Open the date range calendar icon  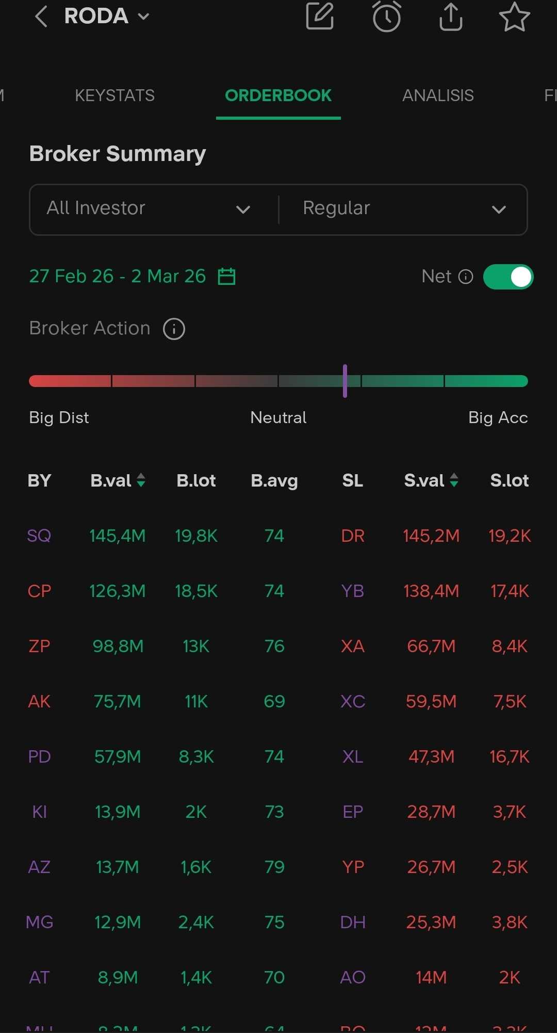click(226, 277)
